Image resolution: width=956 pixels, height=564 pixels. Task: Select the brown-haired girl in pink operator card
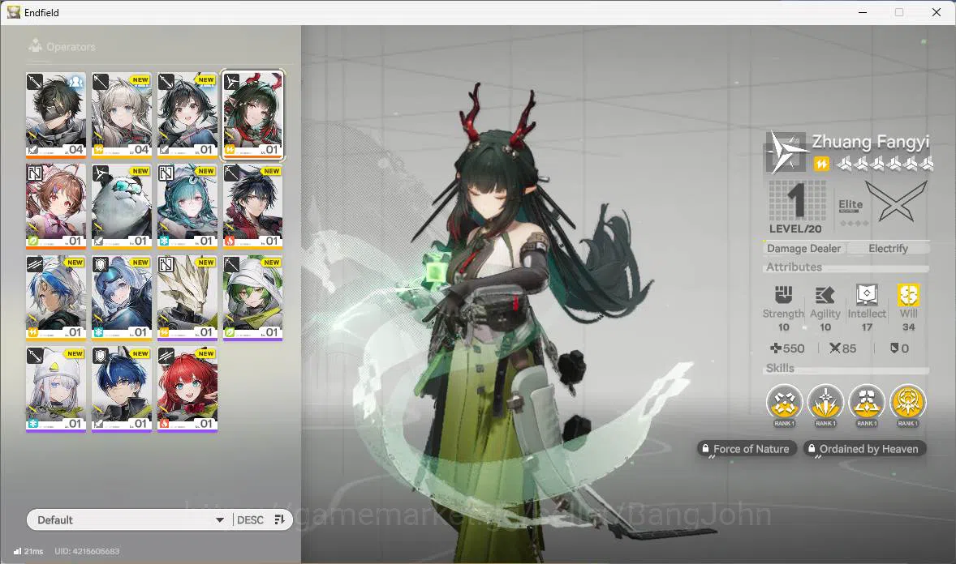[x=55, y=207]
